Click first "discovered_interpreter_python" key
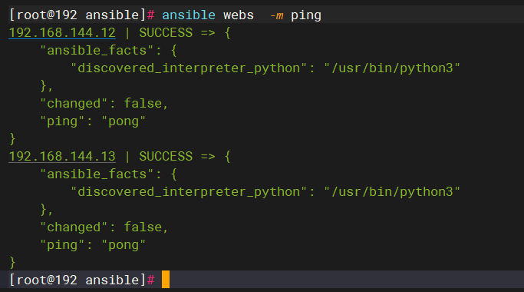The height and width of the screenshot is (292, 524). pyautogui.click(x=189, y=68)
